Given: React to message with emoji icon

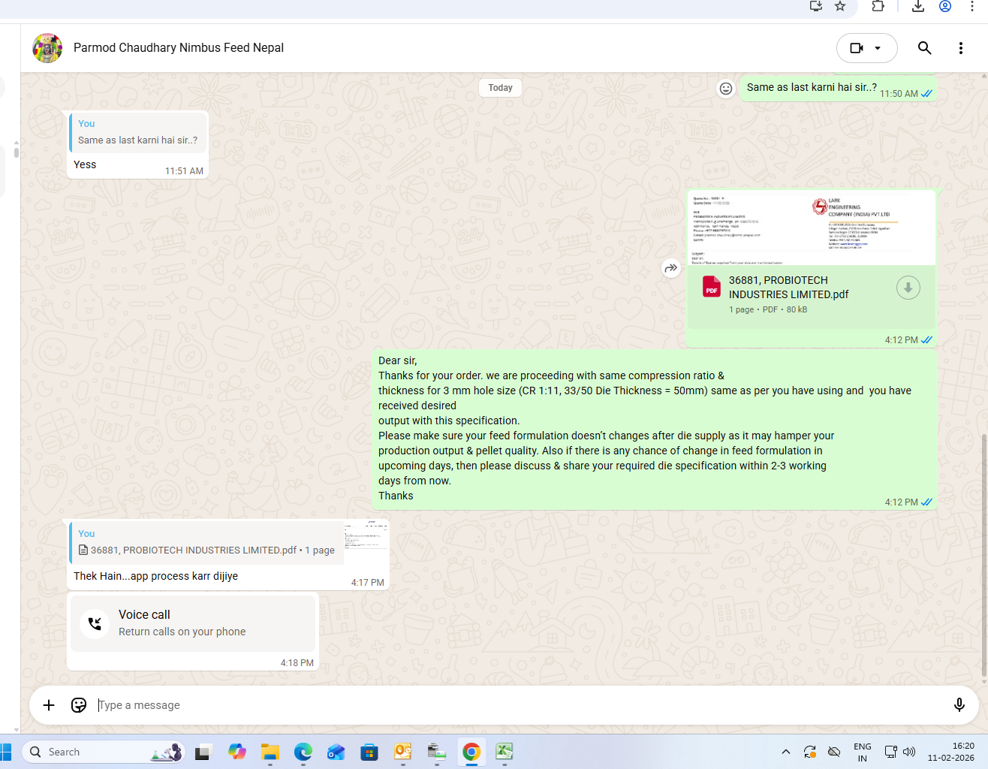Looking at the screenshot, I should [725, 89].
